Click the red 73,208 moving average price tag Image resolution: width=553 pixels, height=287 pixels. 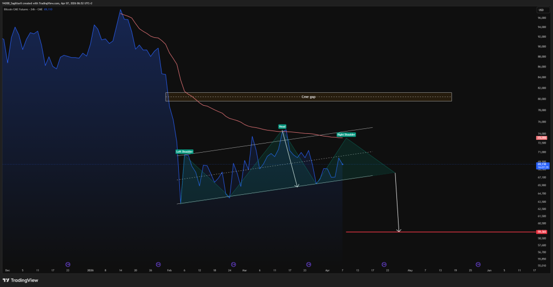(x=541, y=138)
